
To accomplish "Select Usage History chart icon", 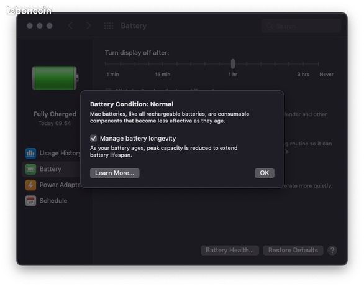I will pos(30,154).
